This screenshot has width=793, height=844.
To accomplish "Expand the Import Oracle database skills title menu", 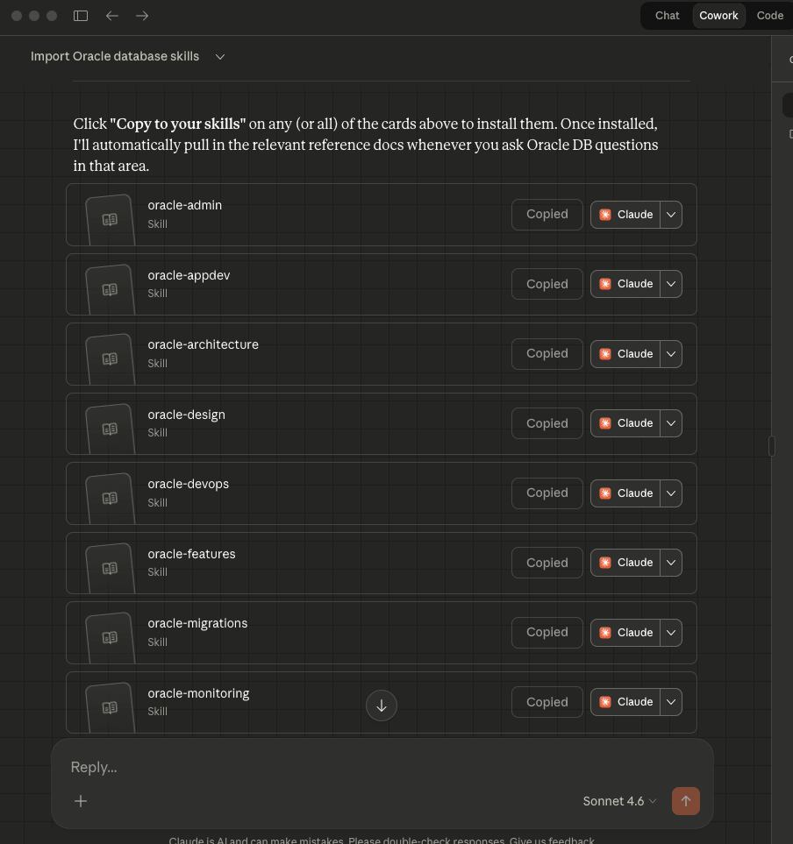I will (220, 56).
